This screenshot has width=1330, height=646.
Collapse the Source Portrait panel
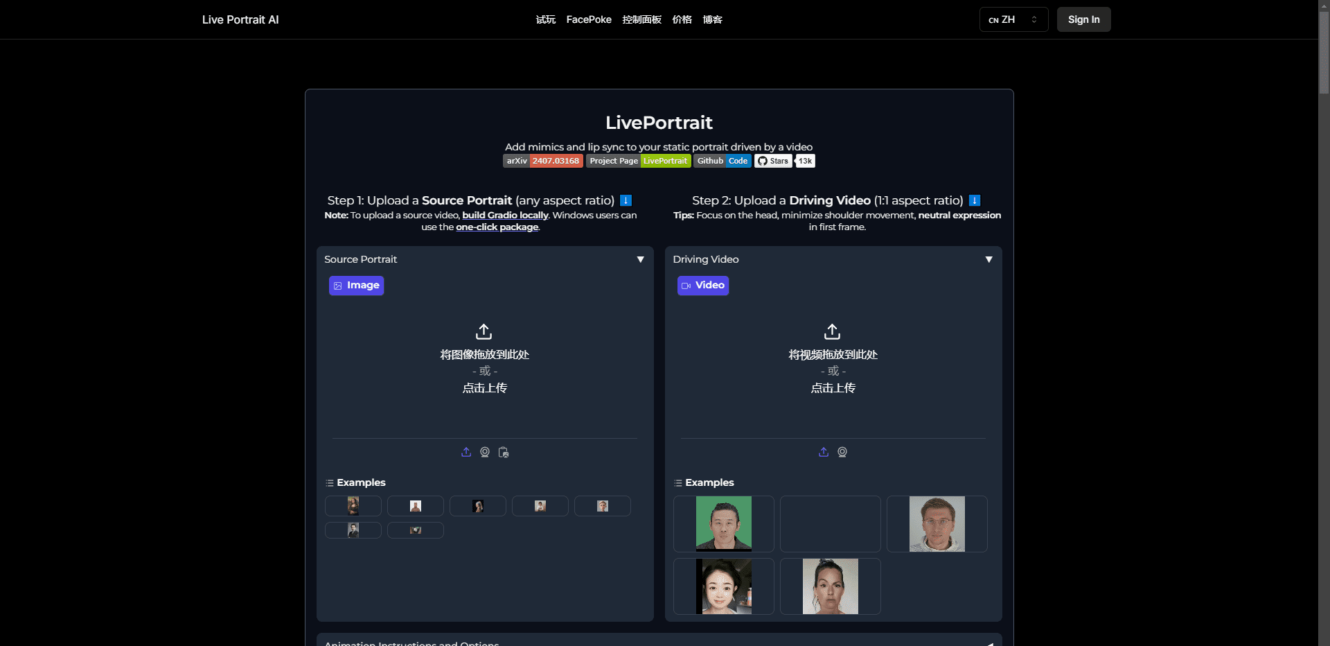[x=640, y=259]
